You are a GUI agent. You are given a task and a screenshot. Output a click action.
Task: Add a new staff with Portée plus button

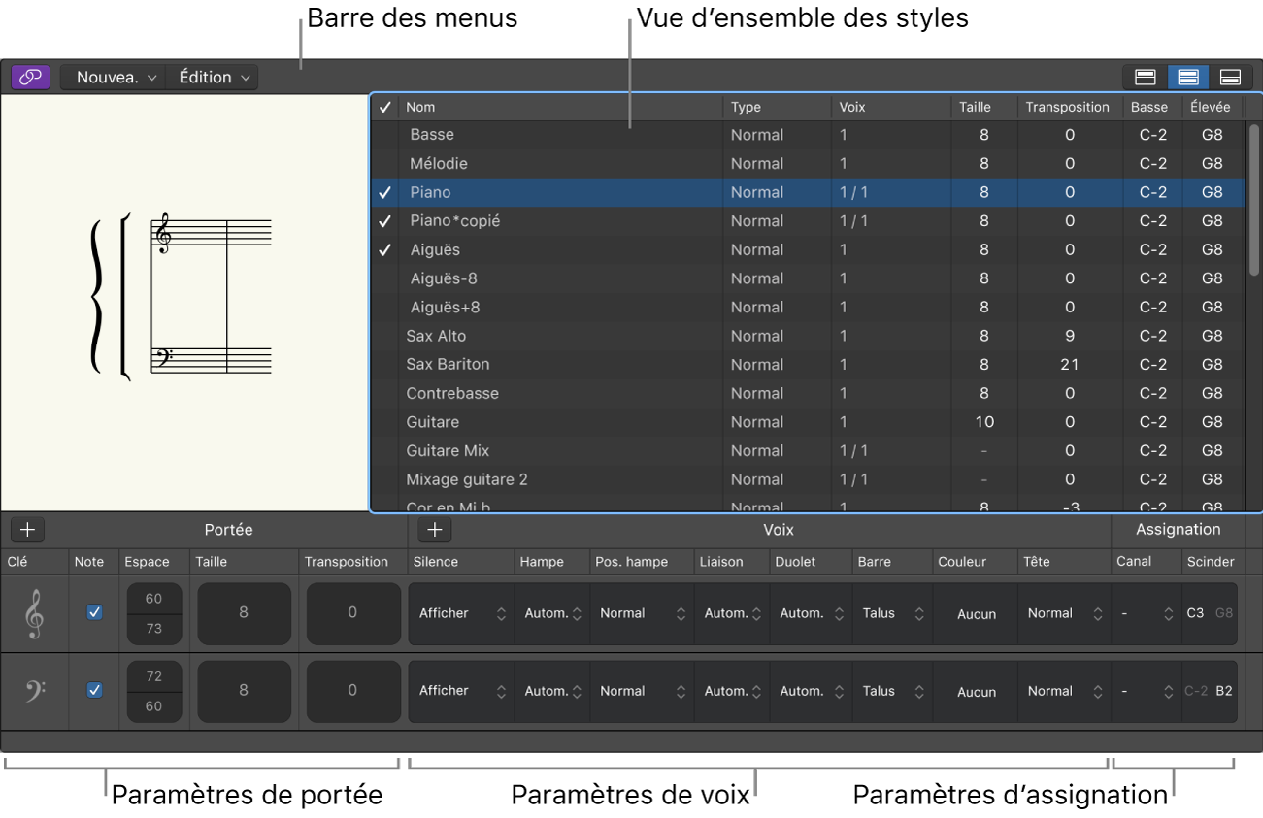pyautogui.click(x=28, y=530)
